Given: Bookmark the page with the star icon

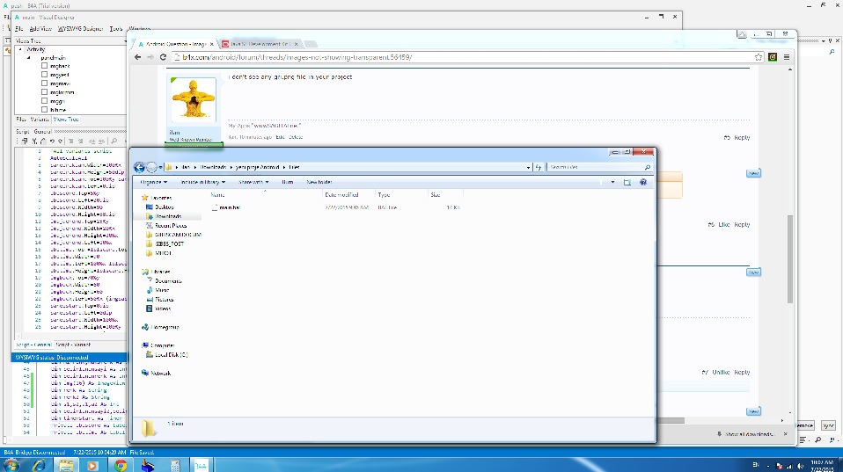Looking at the screenshot, I should pos(759,57).
